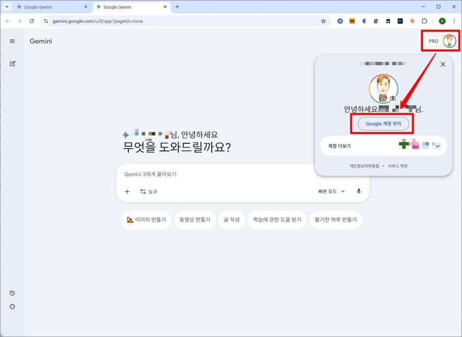Select the 활기찬 하루 만들기 chip

(x=336, y=219)
